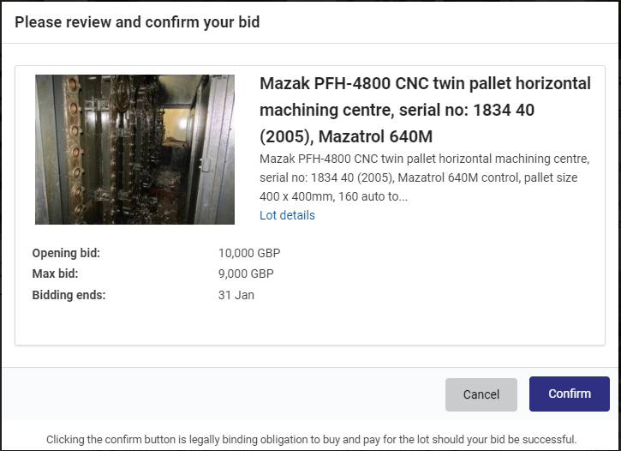Click the legally binding obligation disclaimer text
The image size is (621, 451).
311,440
